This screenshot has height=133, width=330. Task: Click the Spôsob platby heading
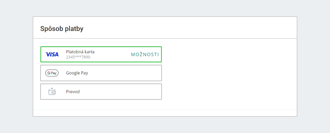click(x=62, y=29)
